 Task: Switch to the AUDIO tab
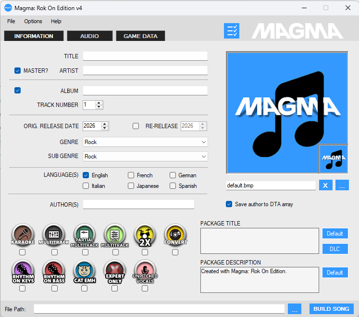89,36
